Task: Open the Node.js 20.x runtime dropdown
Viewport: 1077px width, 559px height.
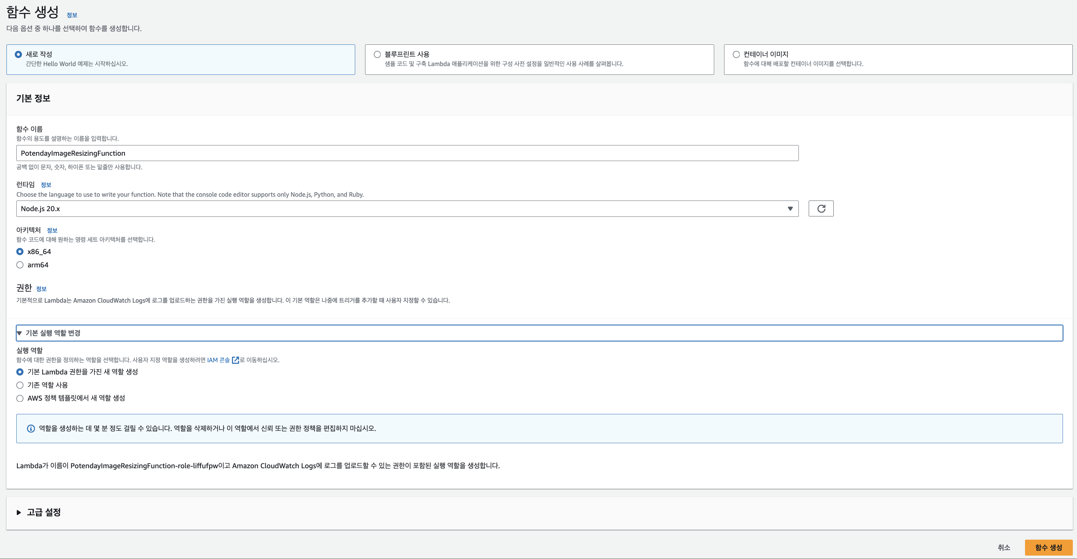Action: [407, 208]
